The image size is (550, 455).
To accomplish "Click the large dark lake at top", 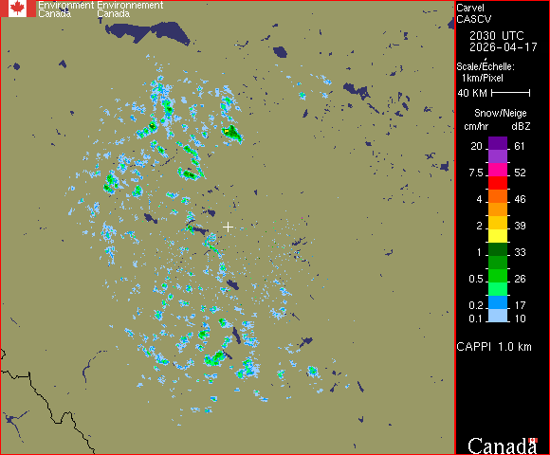I will [147, 32].
